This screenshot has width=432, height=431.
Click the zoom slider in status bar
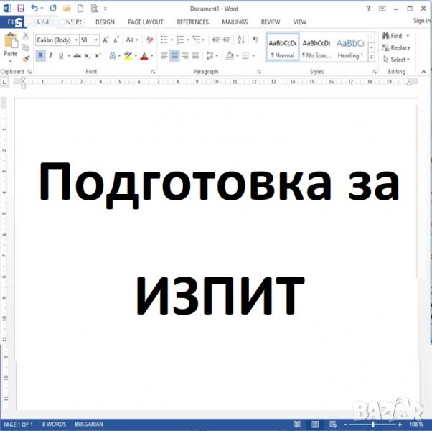(373, 425)
